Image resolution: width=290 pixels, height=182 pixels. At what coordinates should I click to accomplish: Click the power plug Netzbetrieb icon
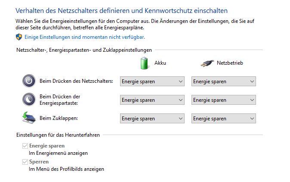click(207, 63)
